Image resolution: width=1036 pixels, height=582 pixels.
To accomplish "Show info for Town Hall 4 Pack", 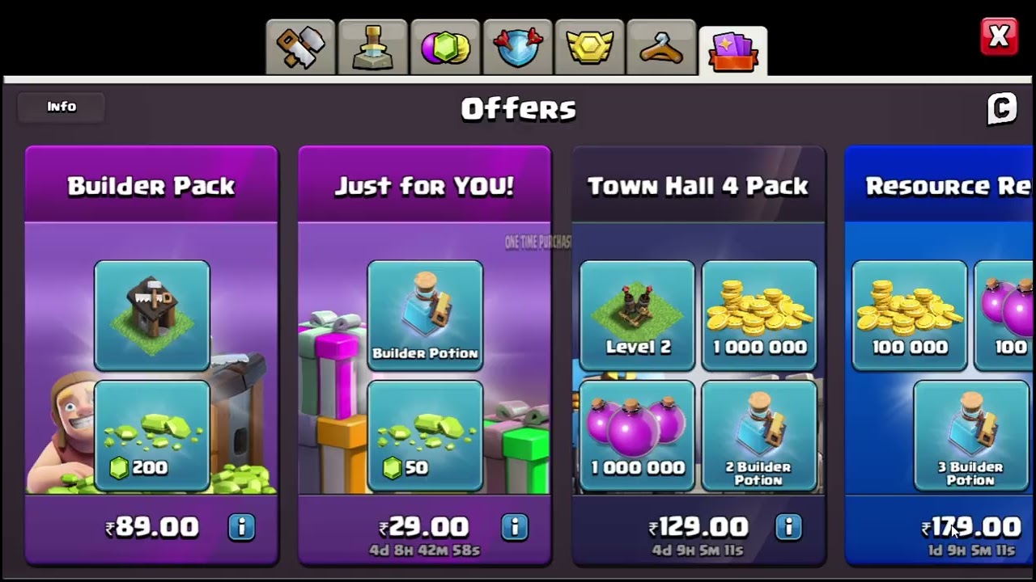I will click(x=788, y=527).
